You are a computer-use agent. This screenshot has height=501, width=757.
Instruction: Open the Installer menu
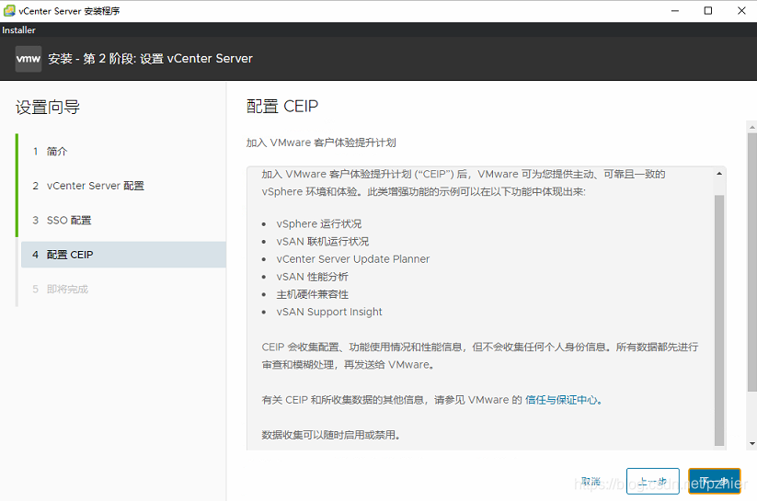click(18, 30)
